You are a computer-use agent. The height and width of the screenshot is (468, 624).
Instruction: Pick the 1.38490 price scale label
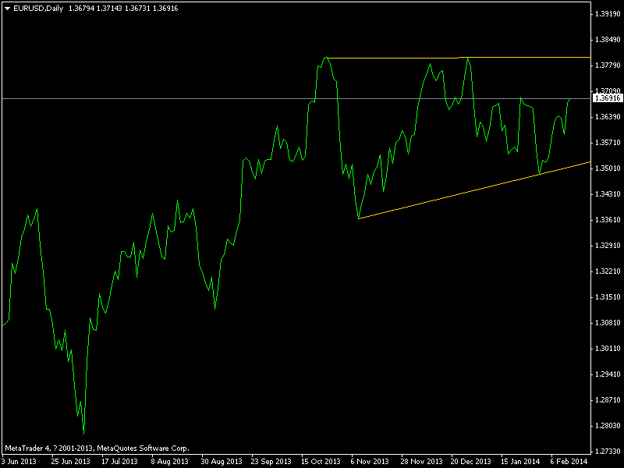point(608,40)
